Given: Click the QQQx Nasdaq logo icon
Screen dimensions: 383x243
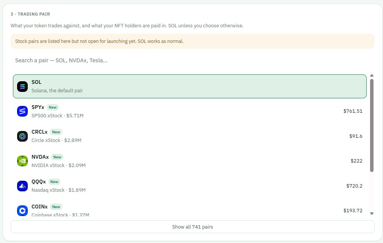Looking at the screenshot, I should pyautogui.click(x=22, y=186).
